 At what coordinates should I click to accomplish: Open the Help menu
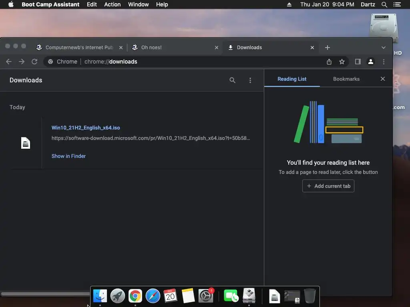click(162, 4)
